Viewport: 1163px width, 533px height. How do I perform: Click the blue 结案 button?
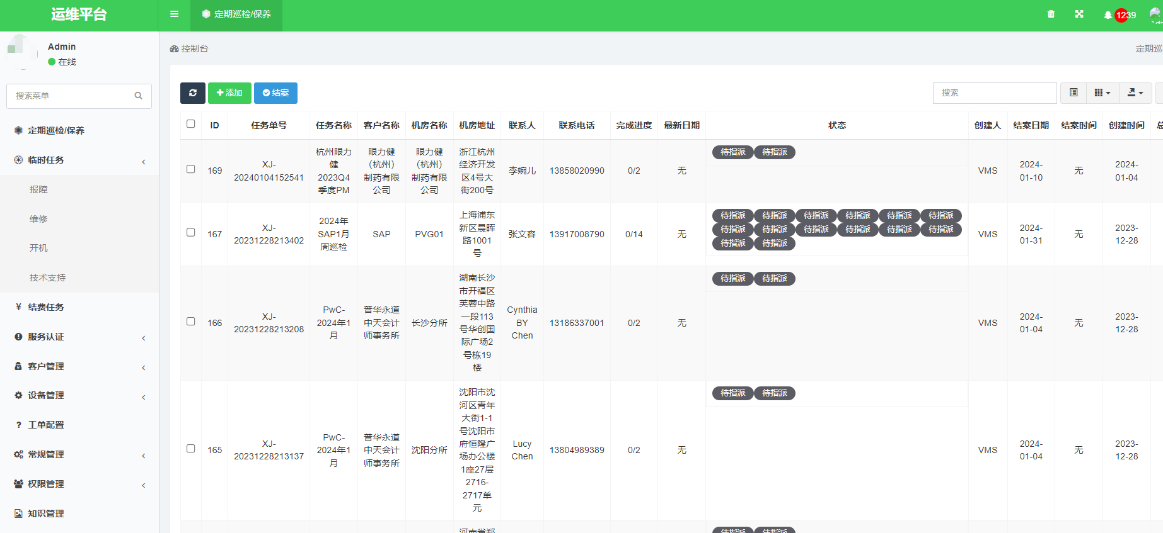click(275, 93)
